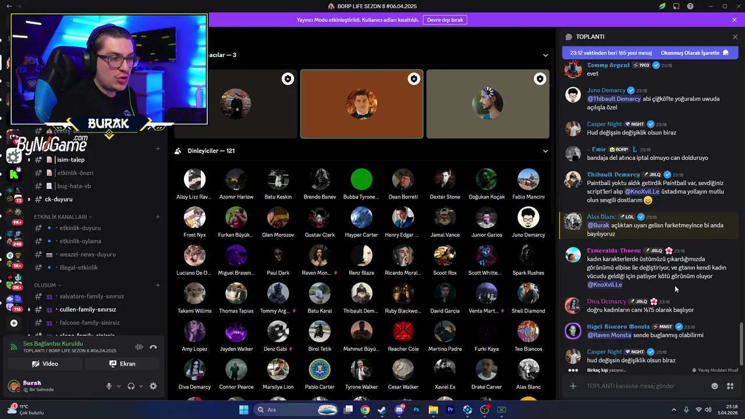Jump to 165 new messages banner
Screen dimensions: 745x419
click(x=611, y=52)
